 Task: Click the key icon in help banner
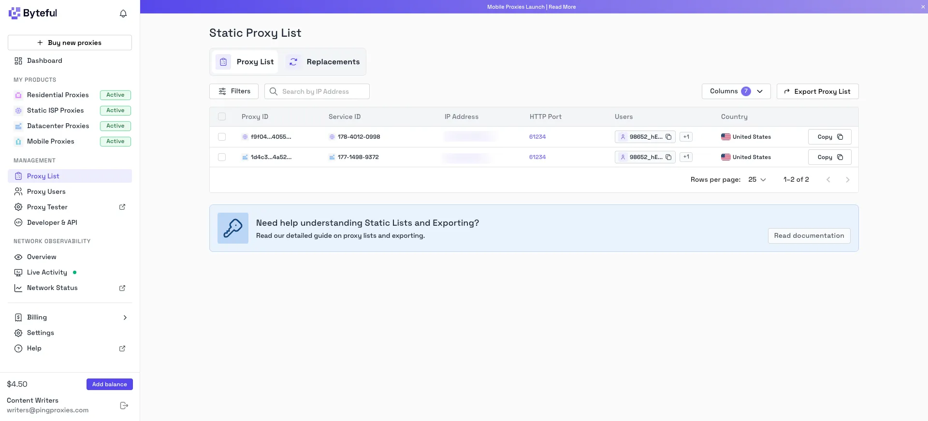coord(233,228)
